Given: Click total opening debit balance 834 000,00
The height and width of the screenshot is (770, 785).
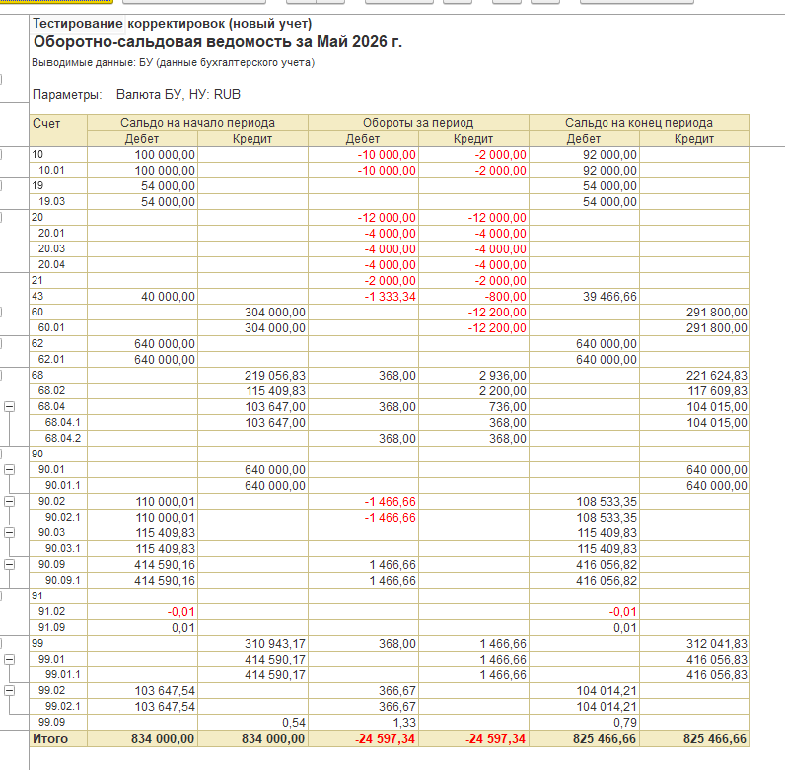Looking at the screenshot, I should [x=163, y=738].
